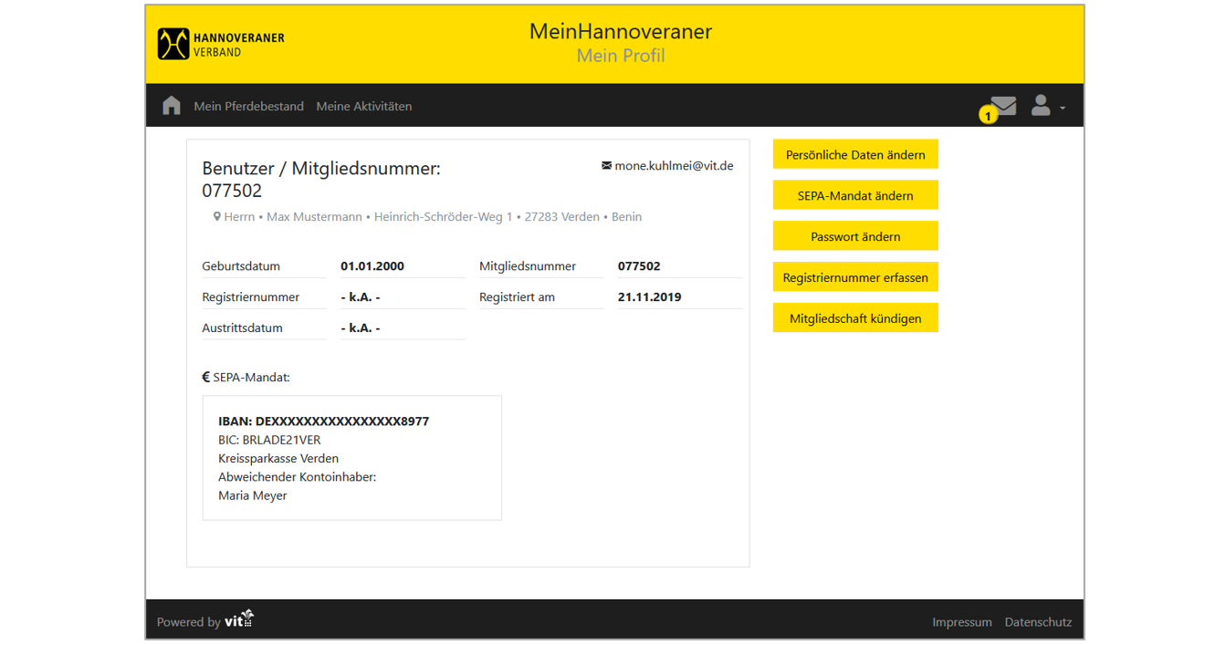Screen dimensions: 1226x645
Task: Click the Hannoveraner Verband logo
Action: (x=221, y=44)
